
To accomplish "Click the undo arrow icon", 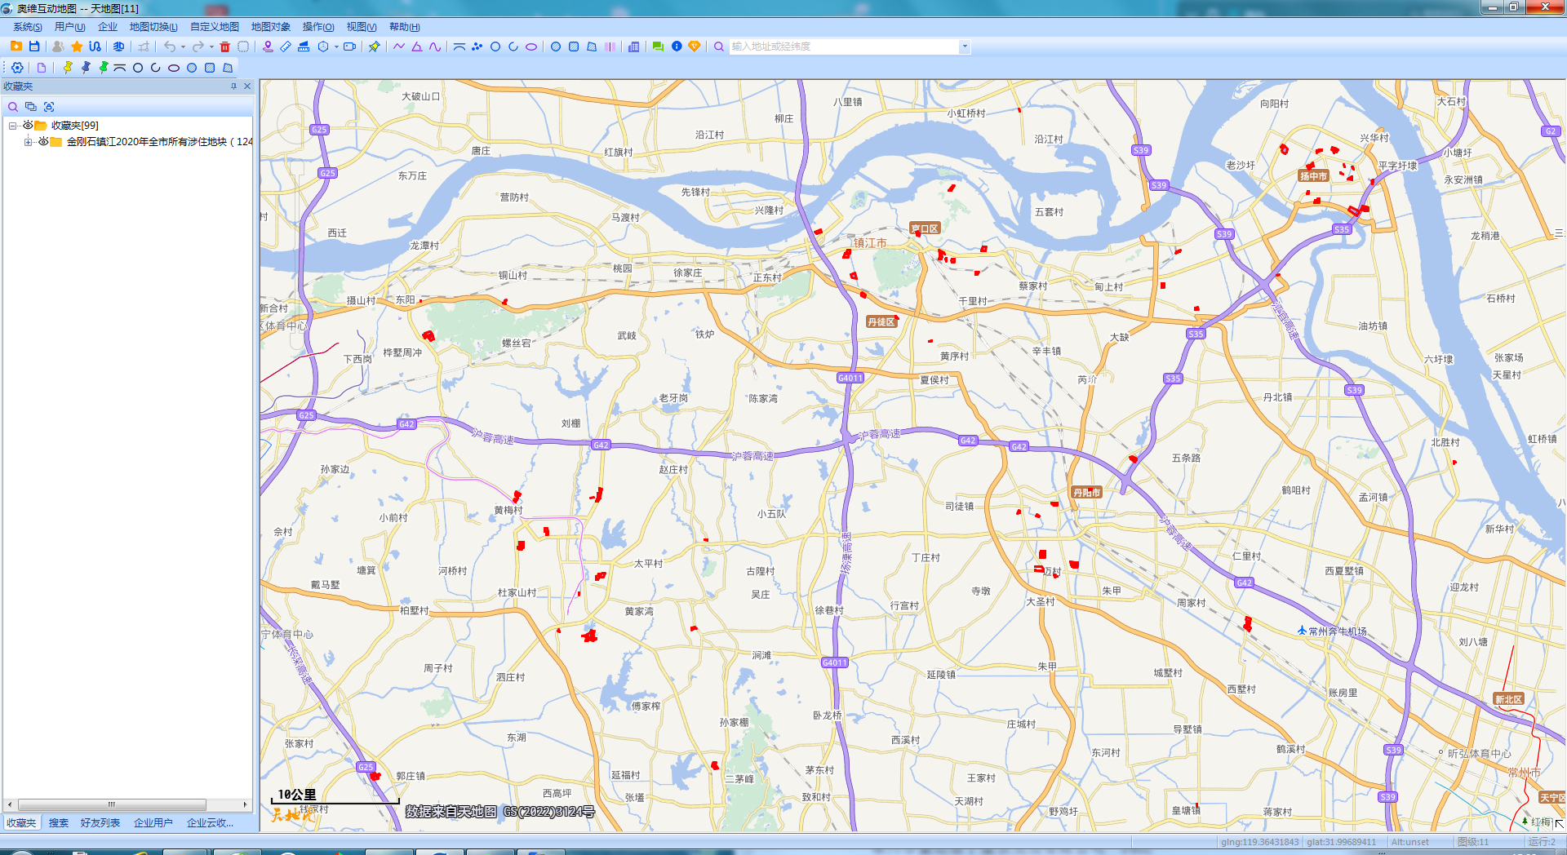I will point(169,47).
